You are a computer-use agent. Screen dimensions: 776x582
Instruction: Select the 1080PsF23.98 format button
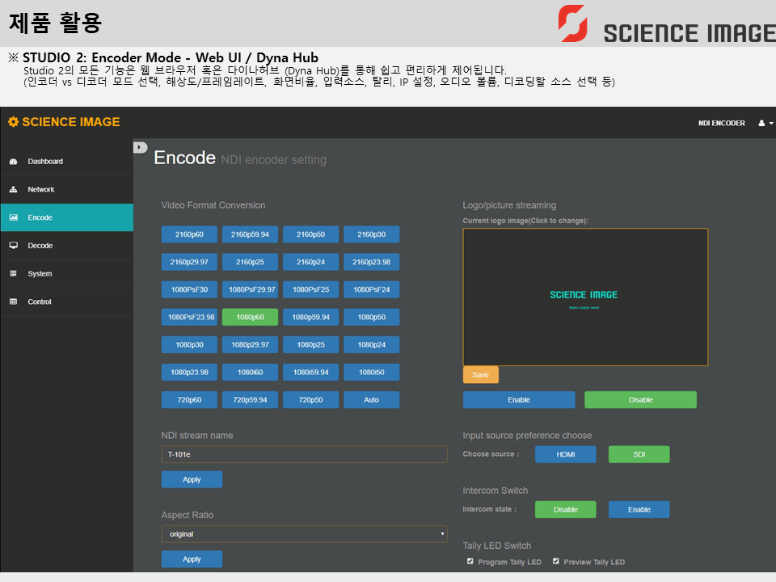189,317
